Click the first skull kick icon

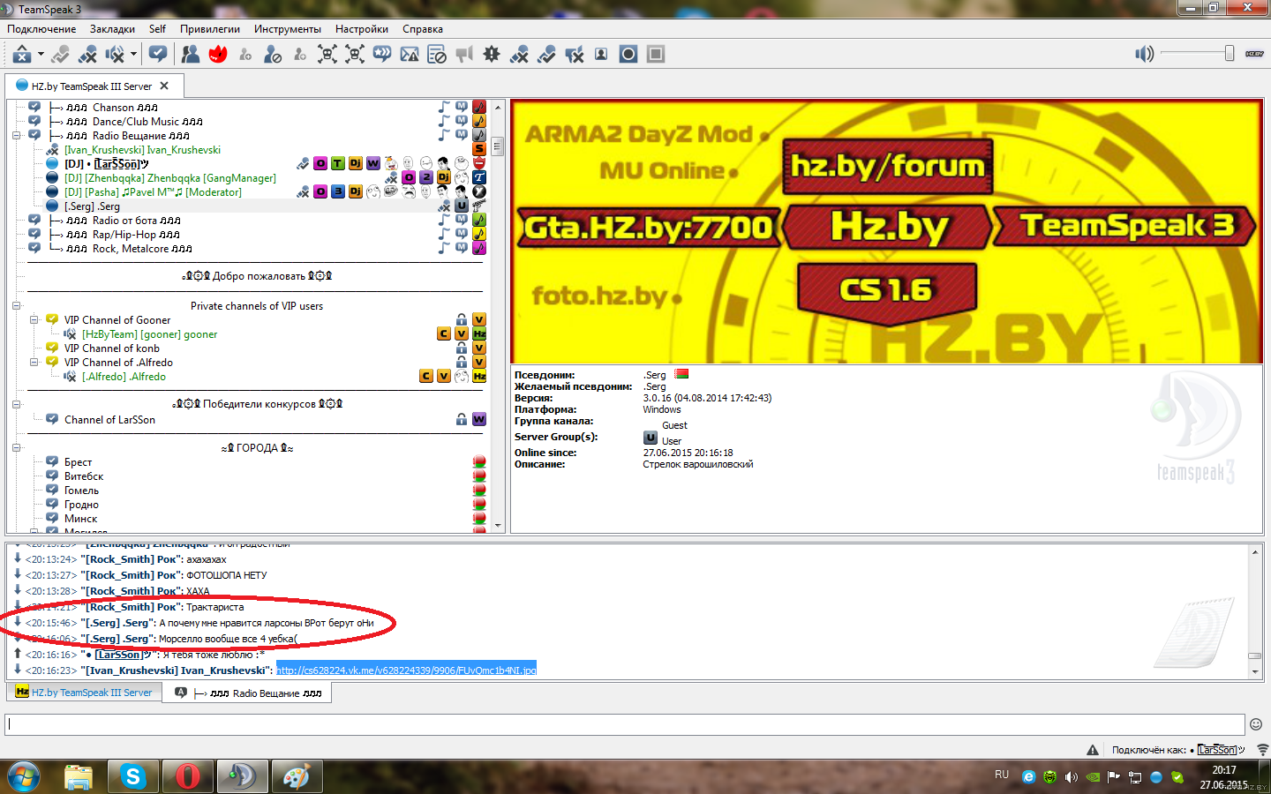coord(327,54)
